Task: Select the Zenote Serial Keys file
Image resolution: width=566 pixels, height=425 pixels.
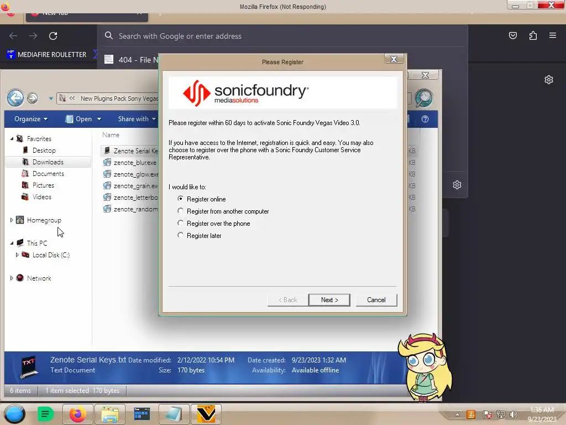Action: 130,151
